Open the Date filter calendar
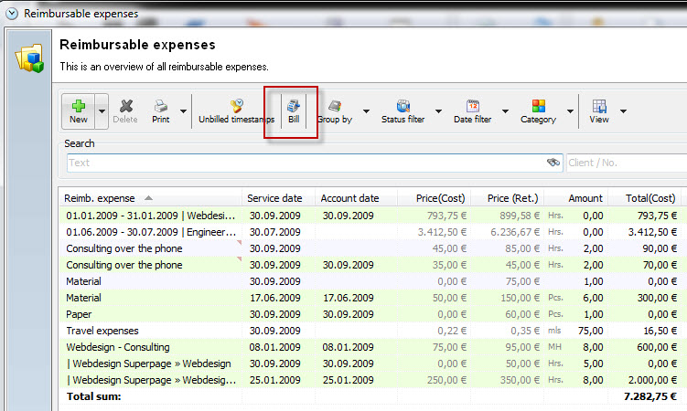 (x=472, y=111)
